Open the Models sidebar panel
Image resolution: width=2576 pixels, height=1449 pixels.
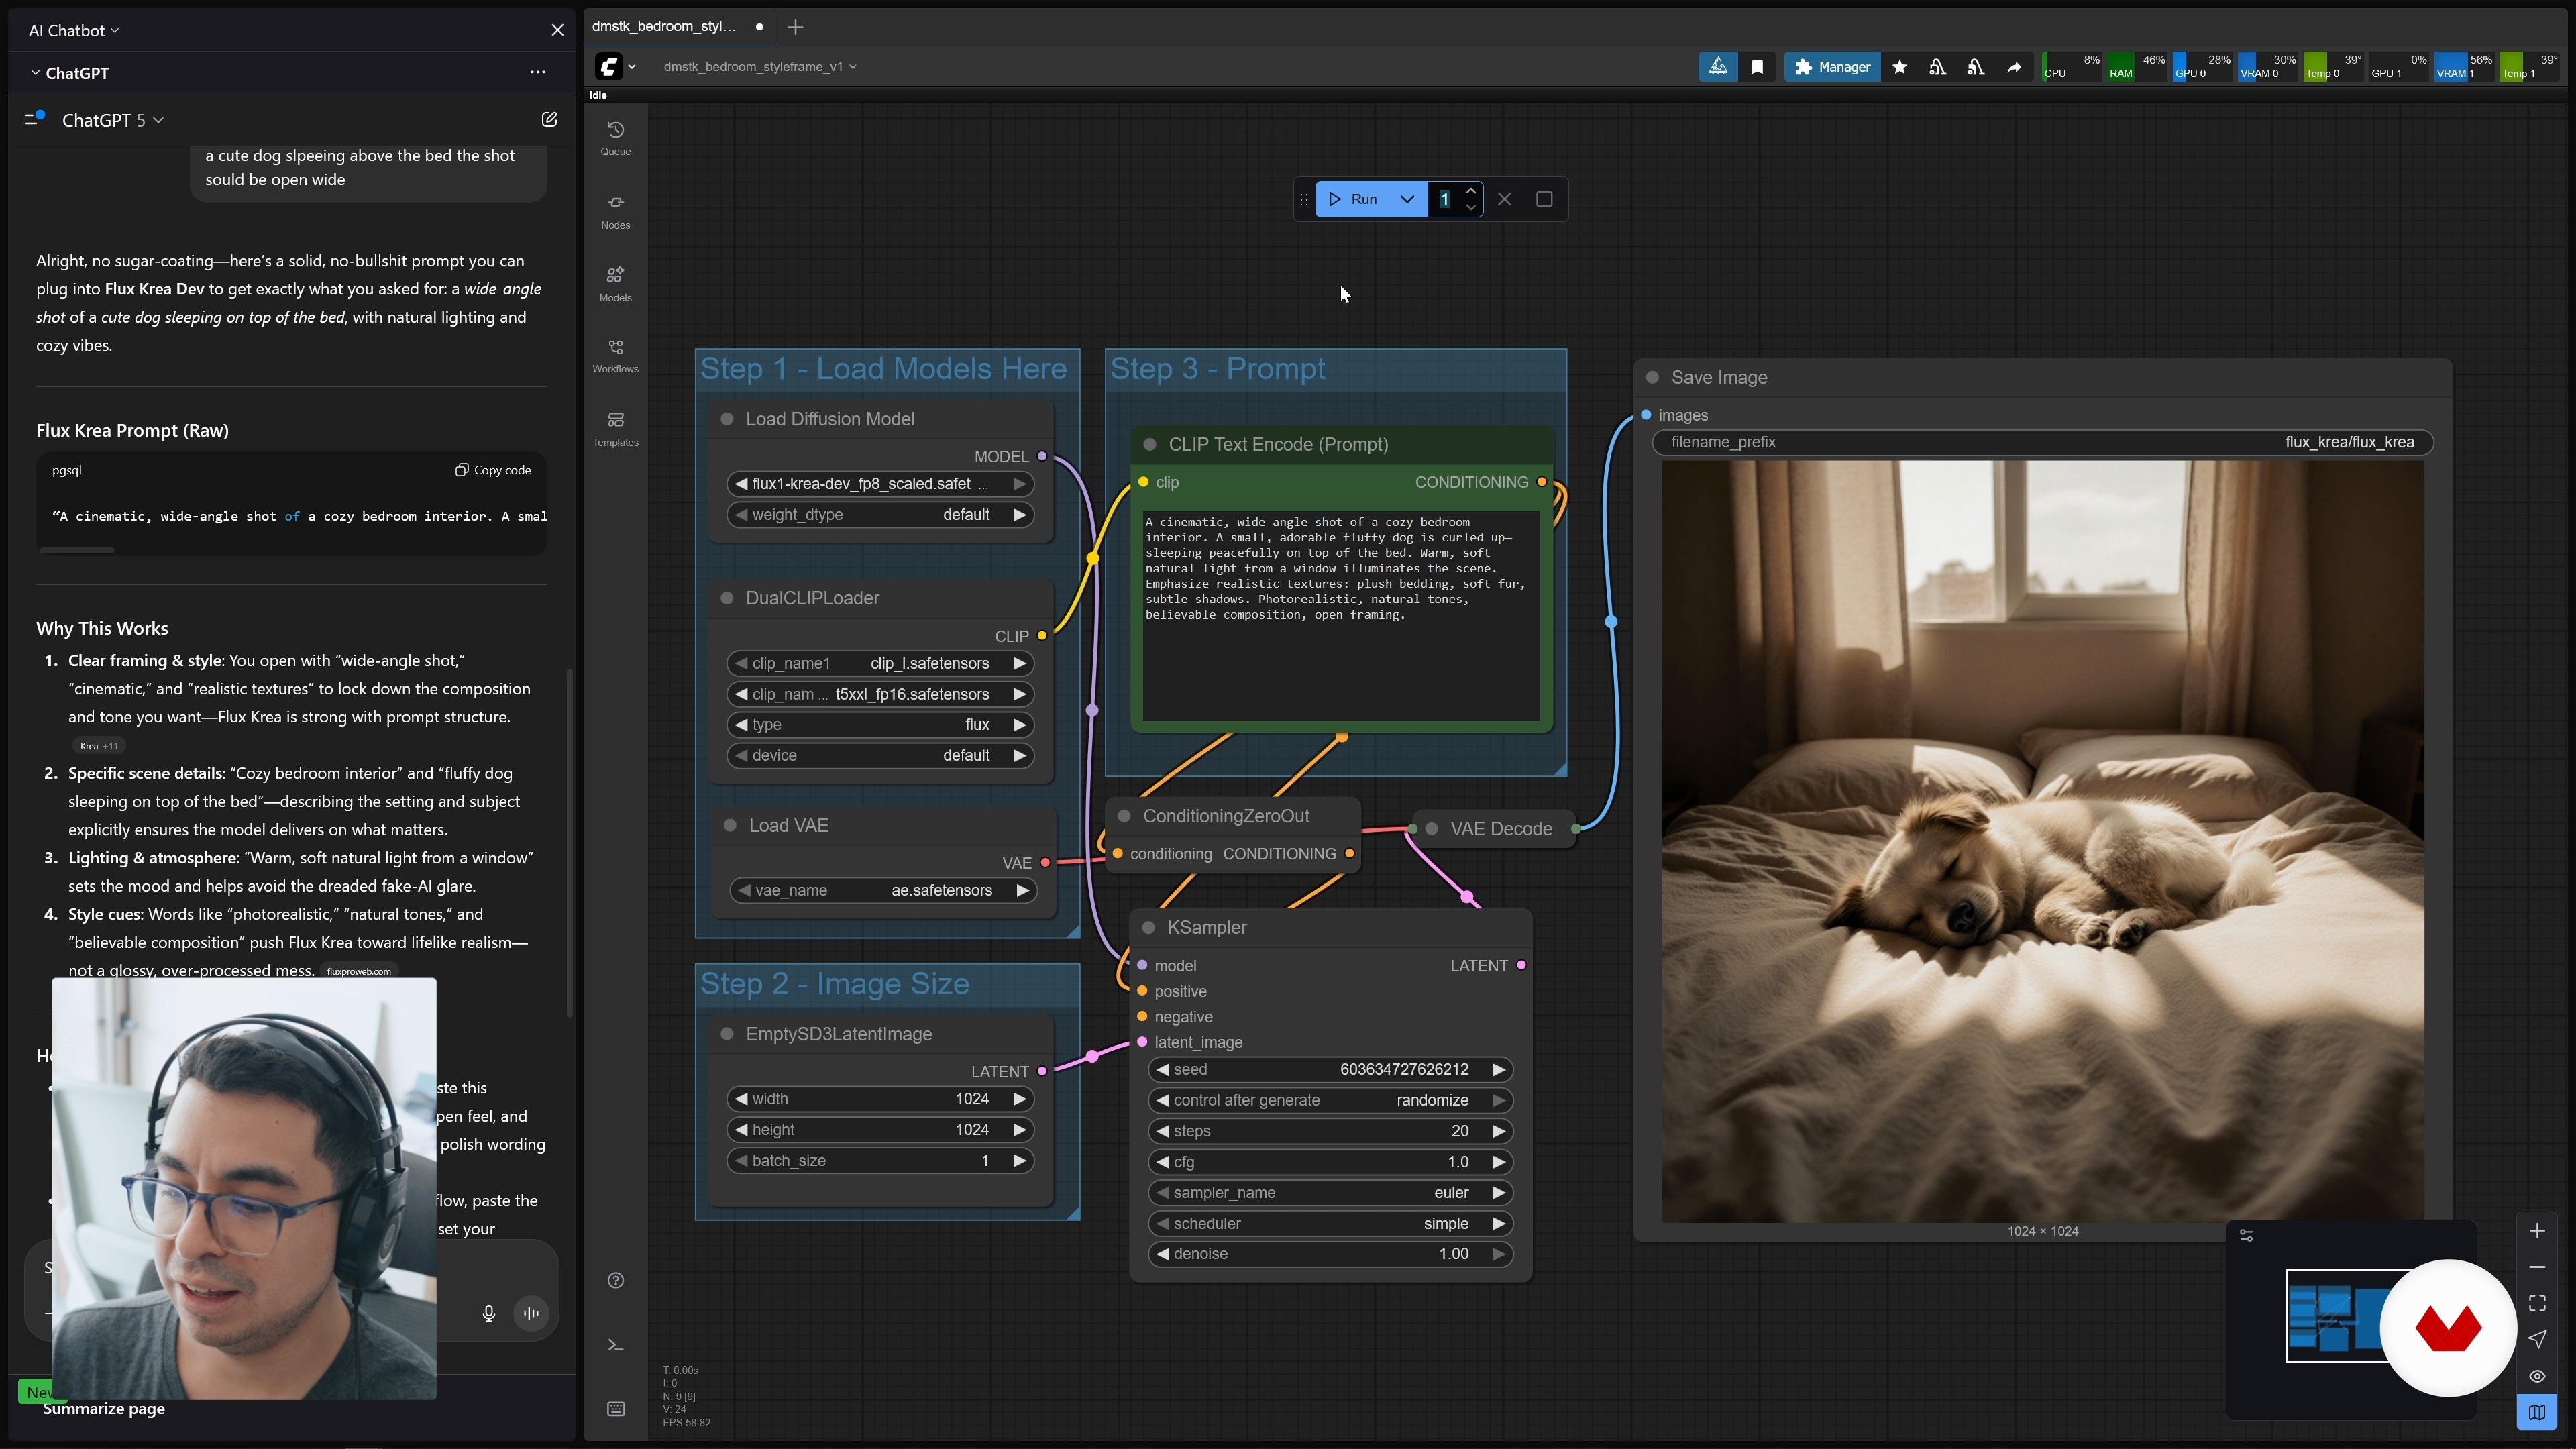coord(615,283)
